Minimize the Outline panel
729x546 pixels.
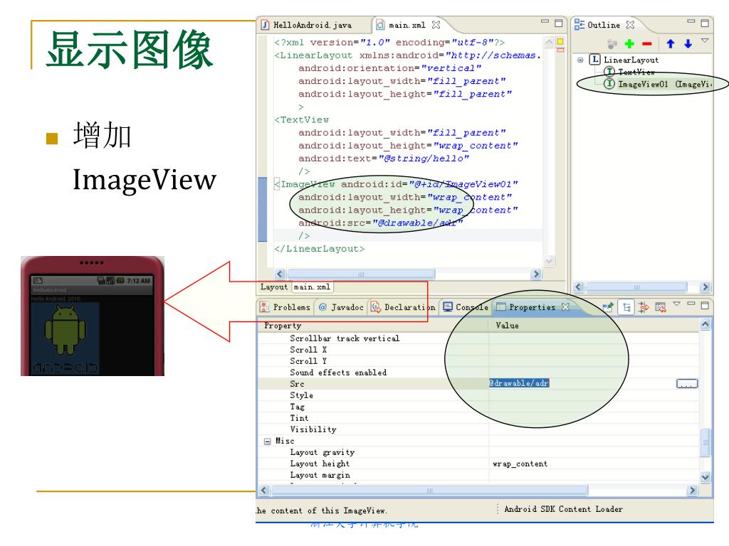point(691,21)
